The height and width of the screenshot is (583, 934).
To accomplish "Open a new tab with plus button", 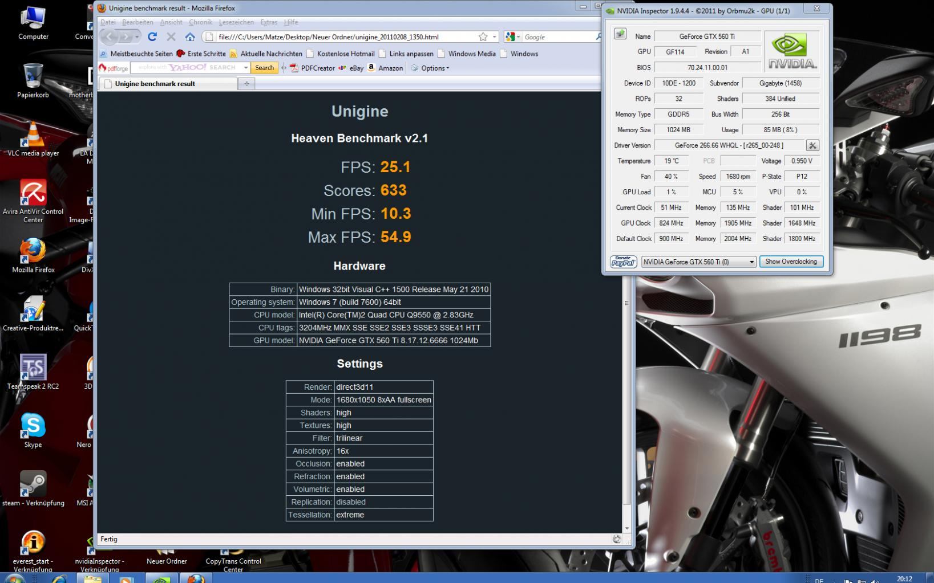I will (246, 84).
